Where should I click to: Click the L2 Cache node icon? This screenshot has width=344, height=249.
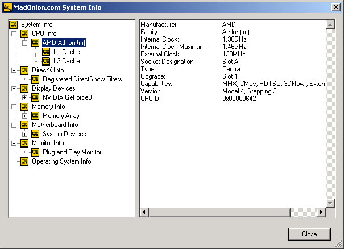click(46, 61)
